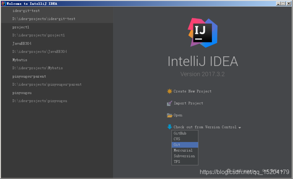Open Check out from Version Control
Image resolution: width=293 pixels, height=179 pixels.
pos(205,127)
